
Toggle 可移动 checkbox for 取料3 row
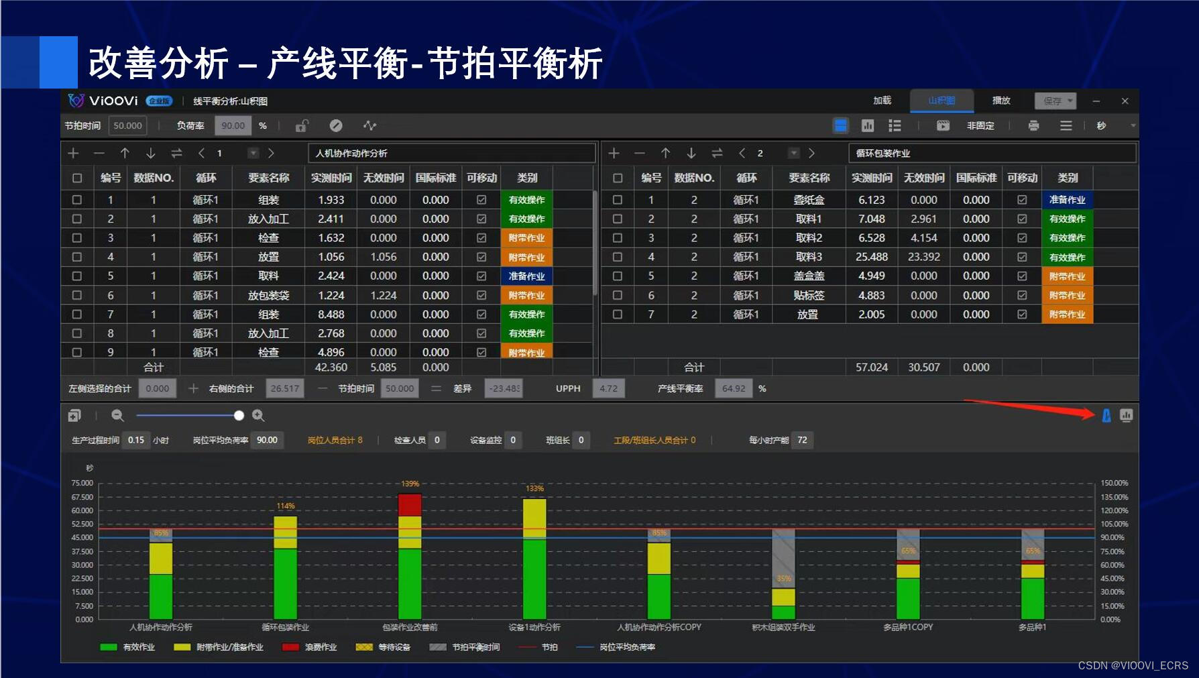coord(1022,257)
